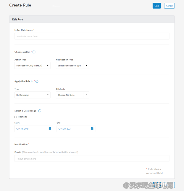Enable the Indefinite checkbox
184x191 pixels.
pyautogui.click(x=16, y=117)
